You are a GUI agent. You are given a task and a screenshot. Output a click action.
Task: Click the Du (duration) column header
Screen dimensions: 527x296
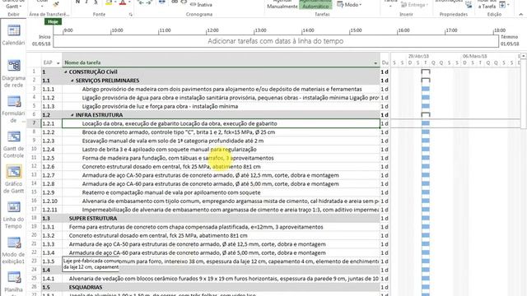coord(385,62)
